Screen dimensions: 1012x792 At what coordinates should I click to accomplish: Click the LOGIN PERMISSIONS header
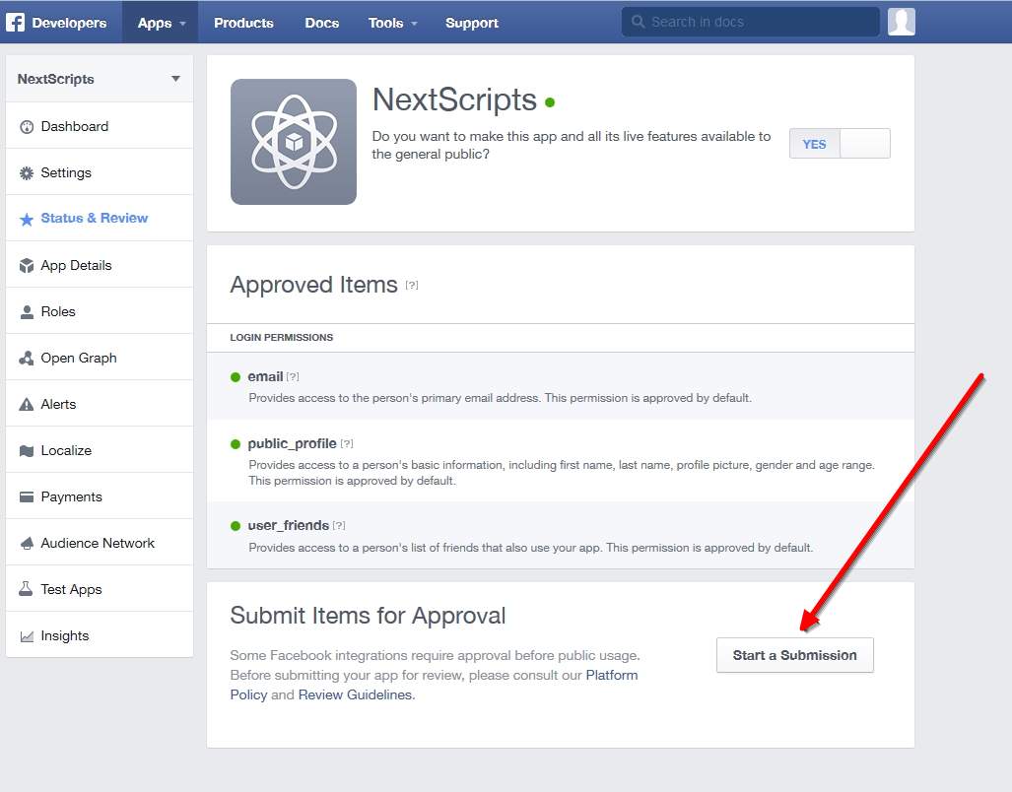tap(282, 337)
